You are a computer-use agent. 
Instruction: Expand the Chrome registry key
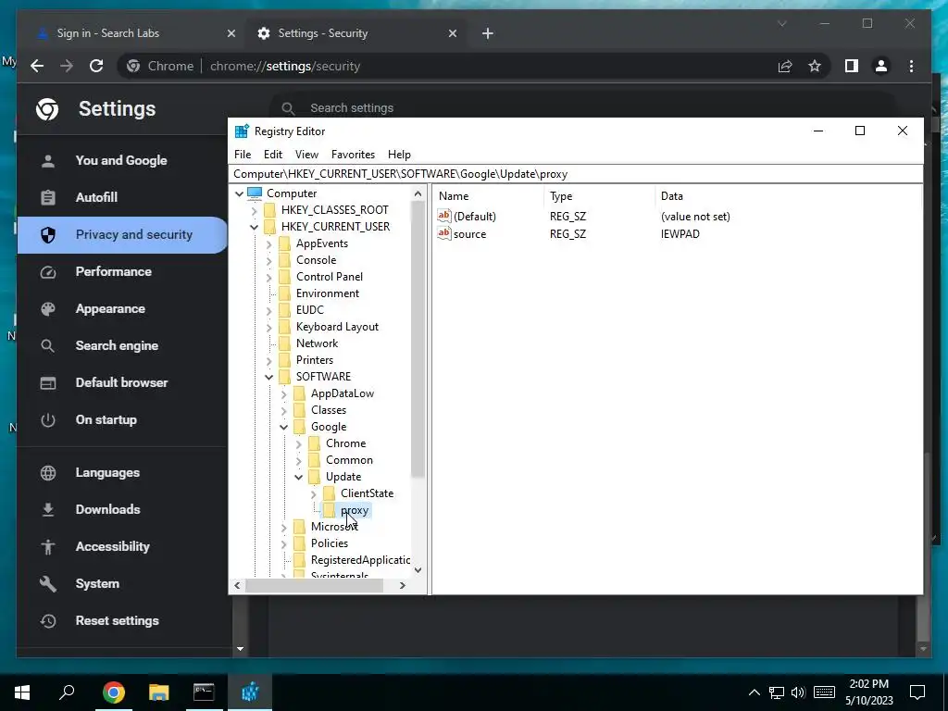(299, 443)
